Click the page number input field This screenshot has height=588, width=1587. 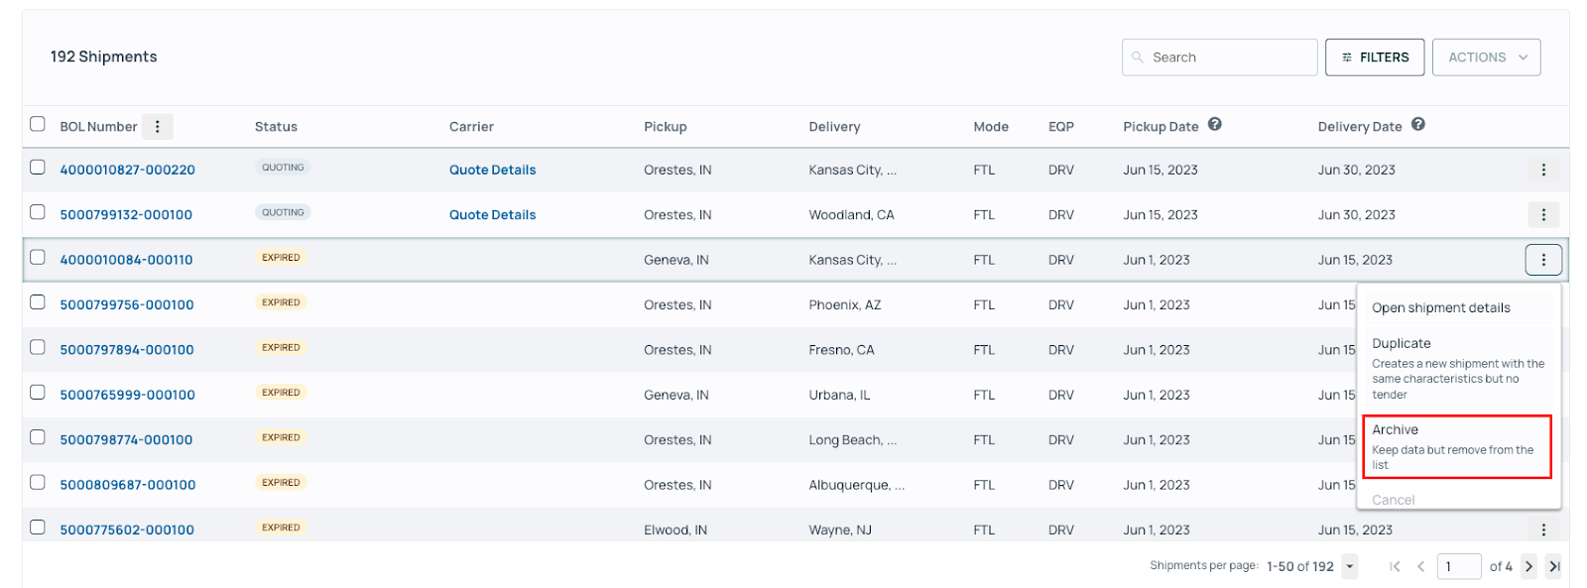point(1458,566)
